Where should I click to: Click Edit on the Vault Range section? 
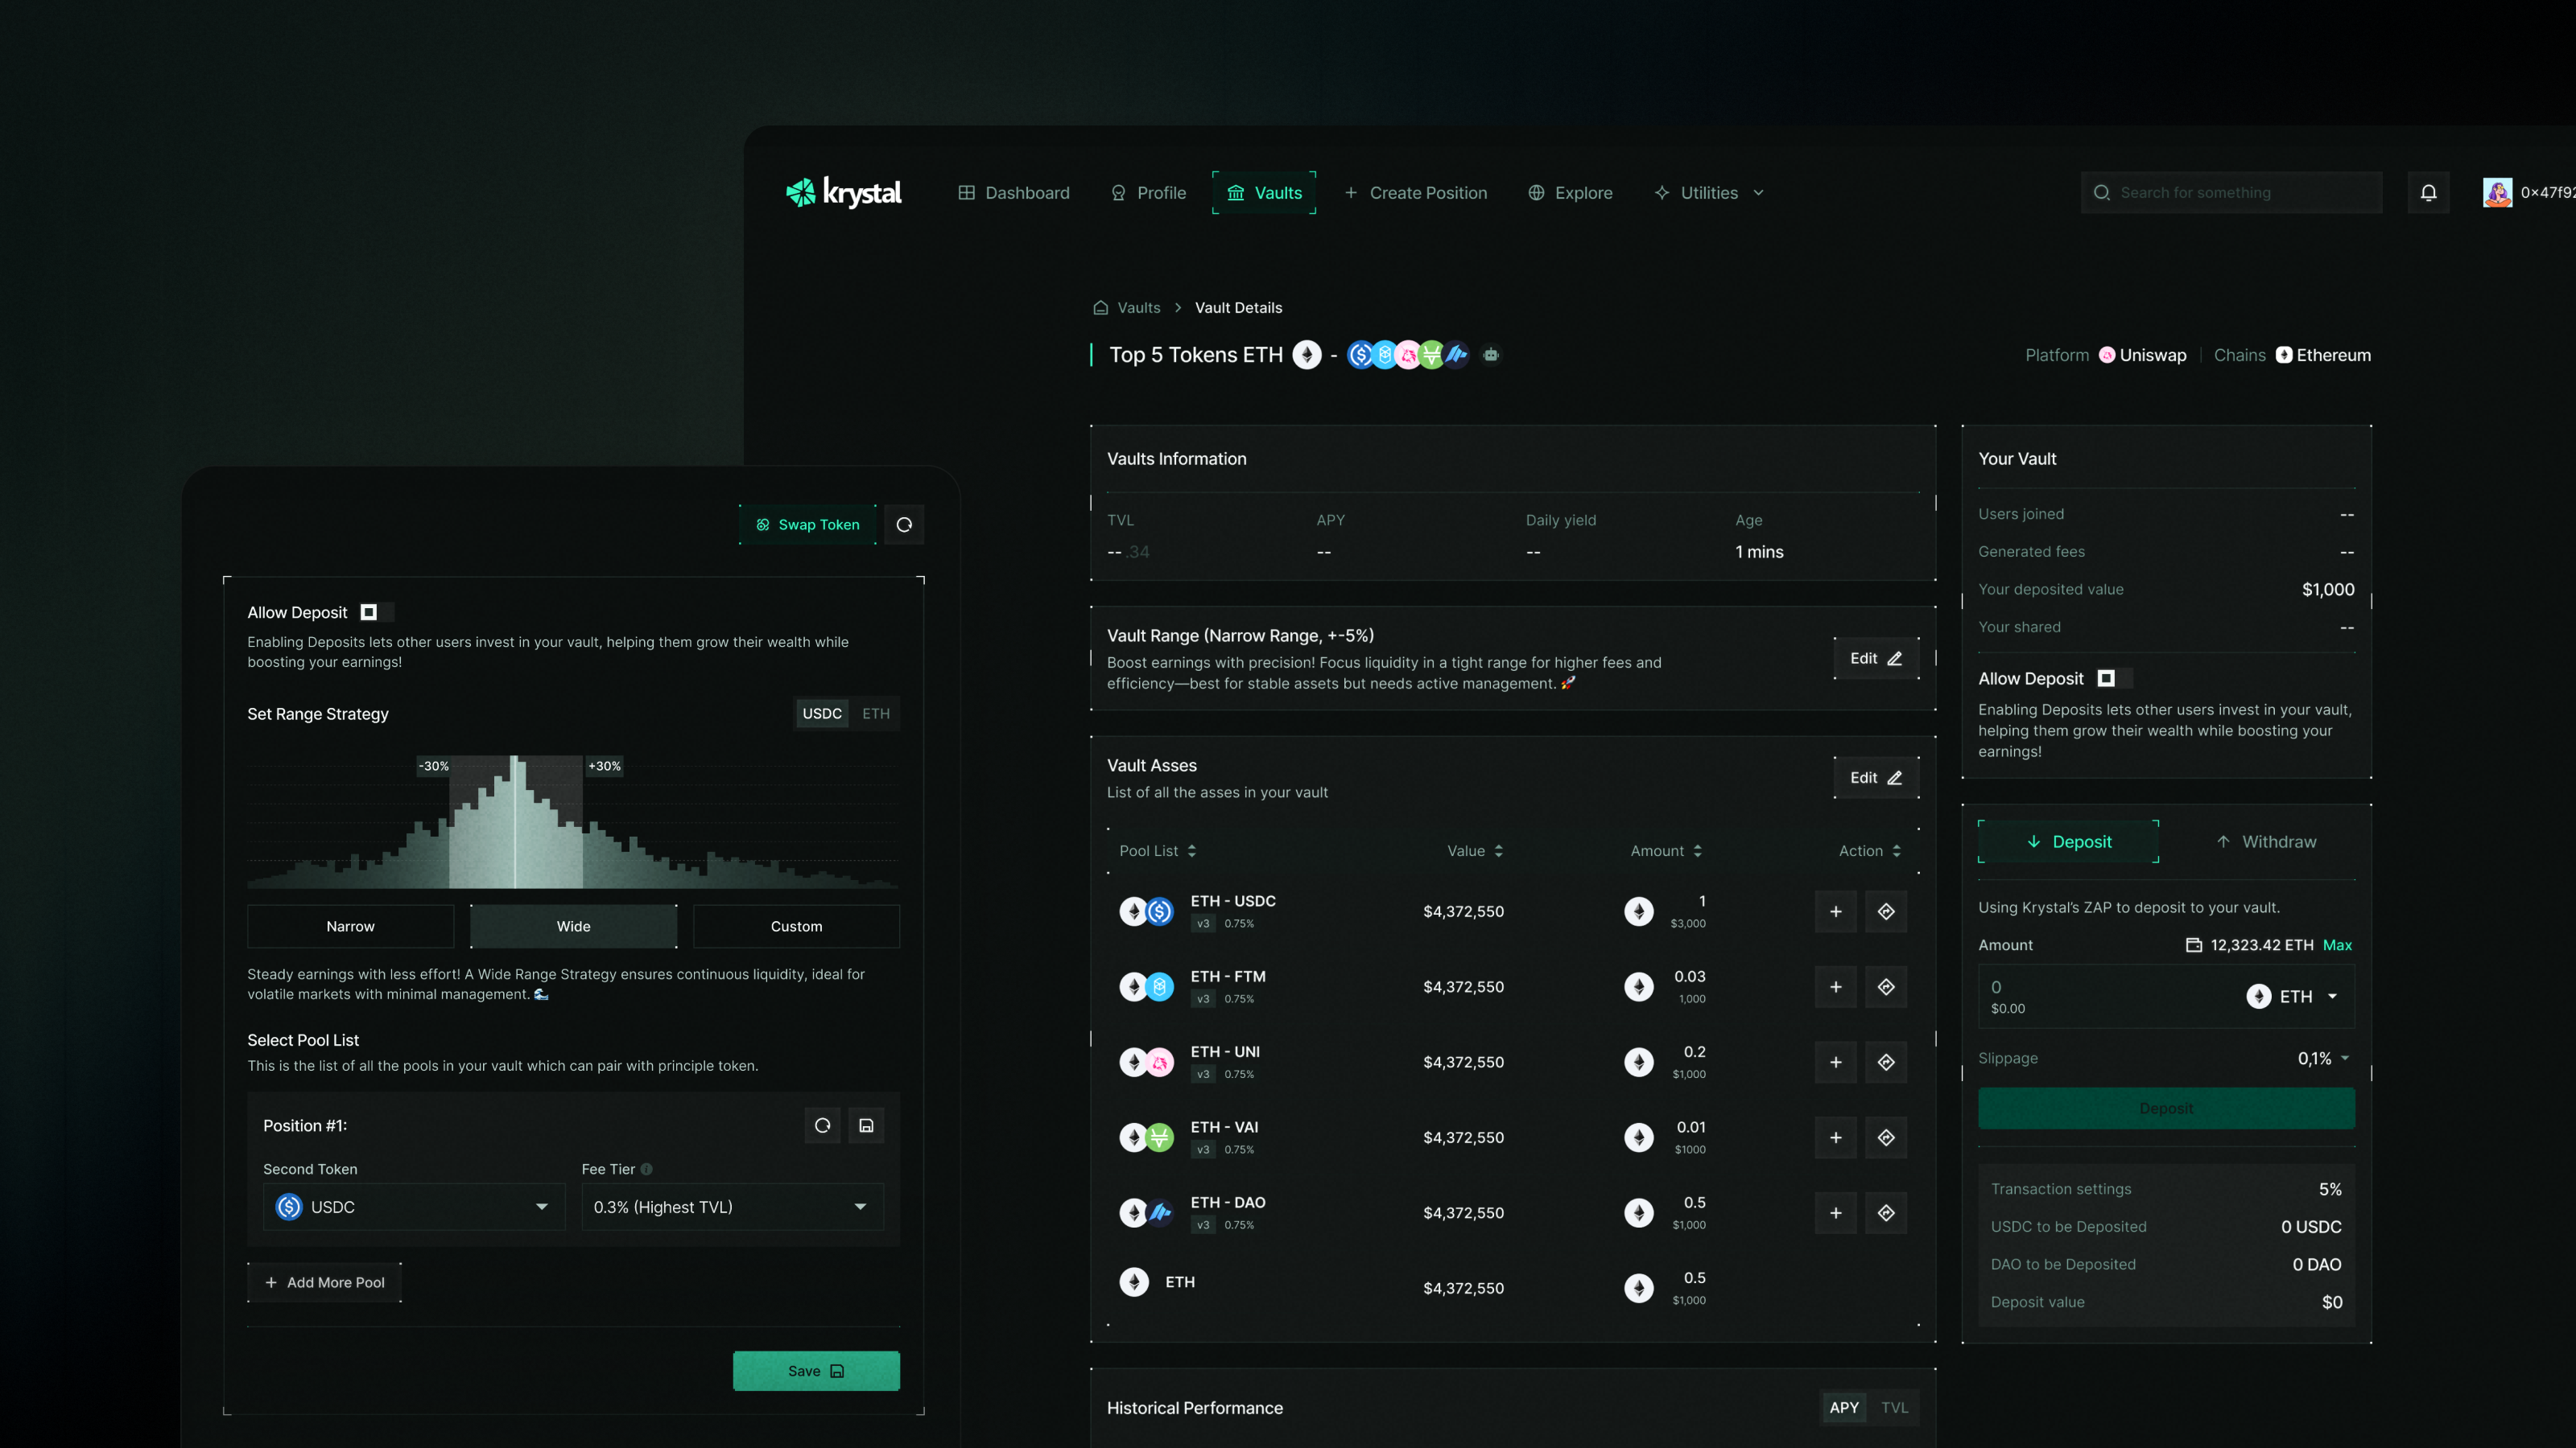[x=1876, y=659]
